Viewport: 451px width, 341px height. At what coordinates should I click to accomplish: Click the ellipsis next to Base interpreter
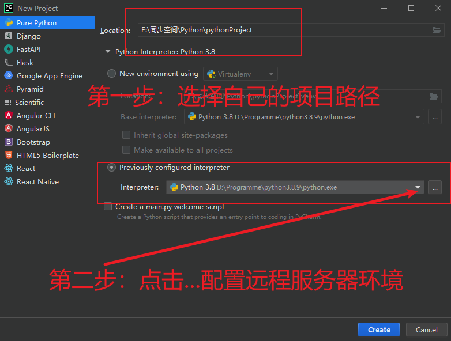pyautogui.click(x=435, y=117)
